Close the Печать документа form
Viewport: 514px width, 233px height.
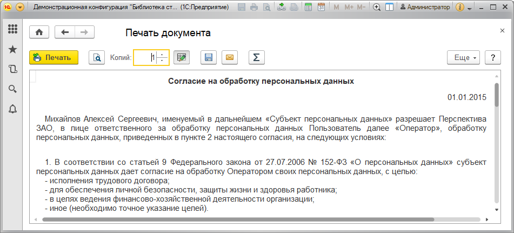click(x=502, y=30)
